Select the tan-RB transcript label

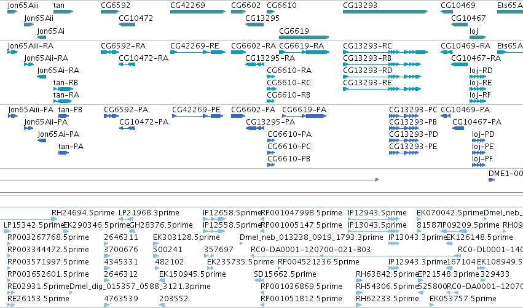65,83
